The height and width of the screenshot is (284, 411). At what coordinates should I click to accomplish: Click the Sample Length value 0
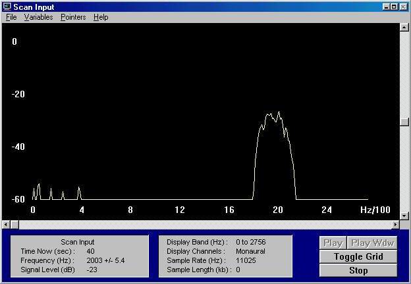coord(238,270)
